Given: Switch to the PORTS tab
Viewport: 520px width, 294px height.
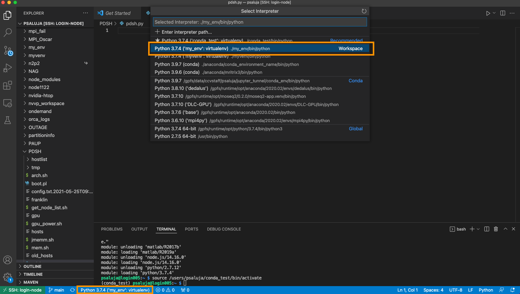Looking at the screenshot, I should click(192, 229).
